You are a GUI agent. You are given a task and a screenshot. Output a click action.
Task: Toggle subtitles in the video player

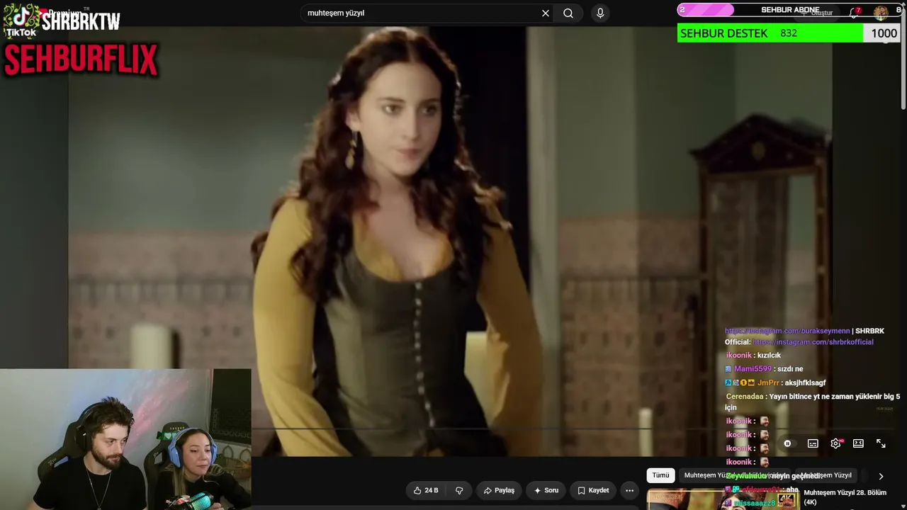click(813, 443)
